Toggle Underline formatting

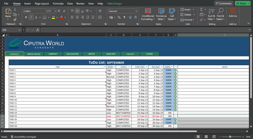[x=36, y=17]
